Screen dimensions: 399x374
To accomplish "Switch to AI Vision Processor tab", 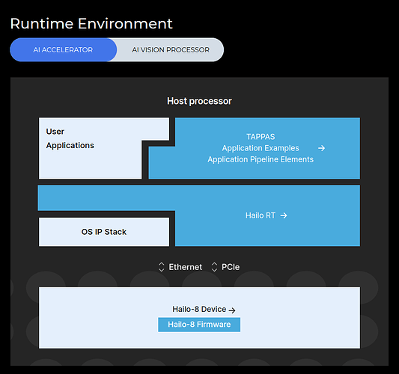I will pyautogui.click(x=171, y=50).
